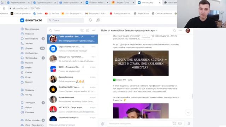Click the microphone voice message icon
Image resolution: width=226 pixels, height=127 pixels.
[x=189, y=123]
